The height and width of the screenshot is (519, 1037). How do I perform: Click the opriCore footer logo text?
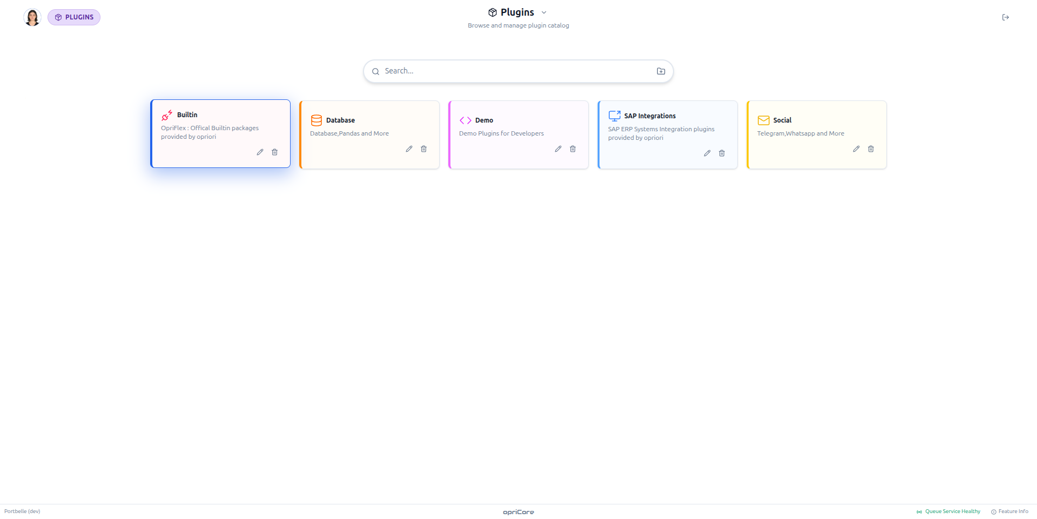coord(518,512)
